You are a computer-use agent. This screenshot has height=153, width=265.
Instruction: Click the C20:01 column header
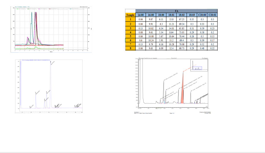point(212,15)
